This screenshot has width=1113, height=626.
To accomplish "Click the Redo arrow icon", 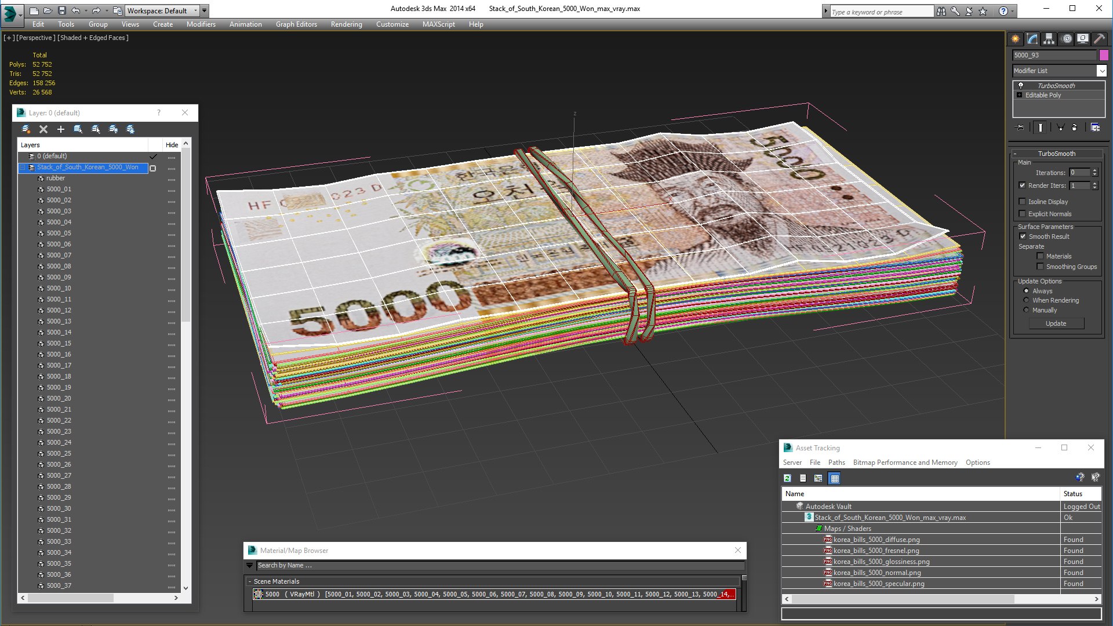I will point(96,10).
